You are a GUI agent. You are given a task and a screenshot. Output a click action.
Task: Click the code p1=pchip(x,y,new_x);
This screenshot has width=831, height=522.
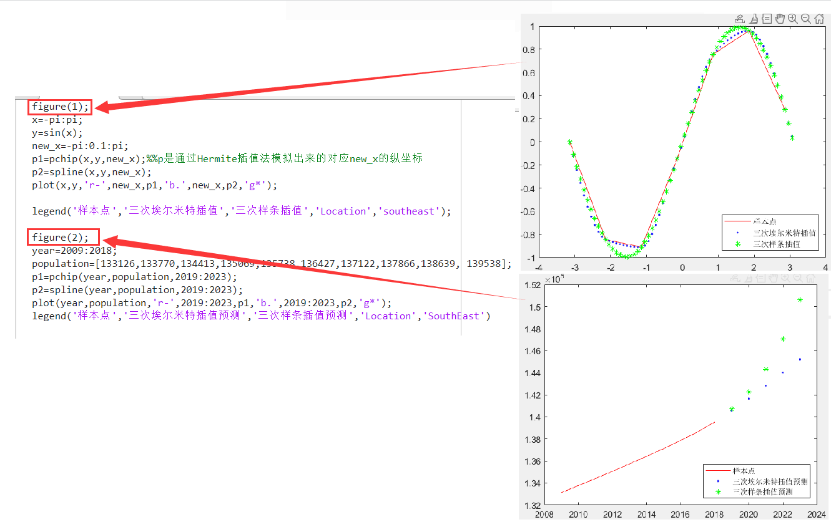coord(89,158)
